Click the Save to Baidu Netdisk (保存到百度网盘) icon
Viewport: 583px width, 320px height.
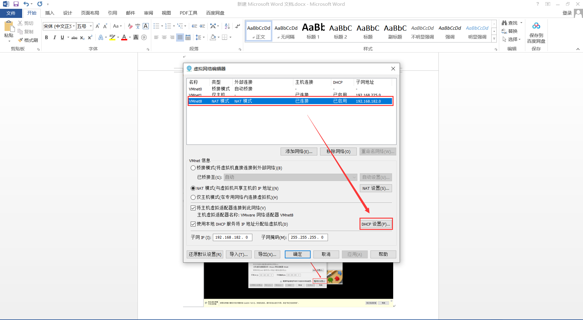click(536, 26)
